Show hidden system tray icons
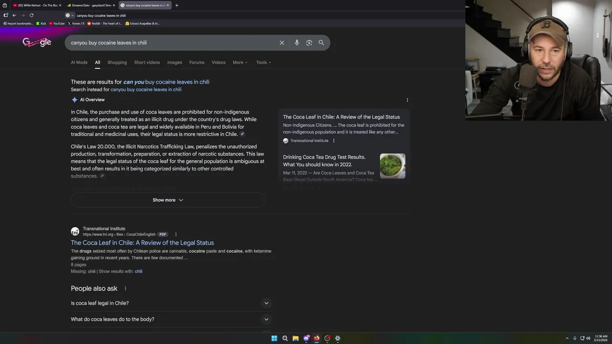The image size is (612, 344). (567, 338)
